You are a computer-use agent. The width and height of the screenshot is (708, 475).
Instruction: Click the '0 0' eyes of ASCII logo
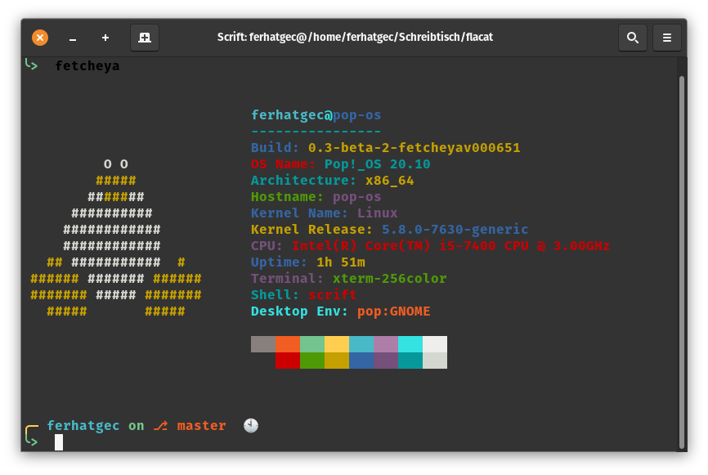[115, 164]
